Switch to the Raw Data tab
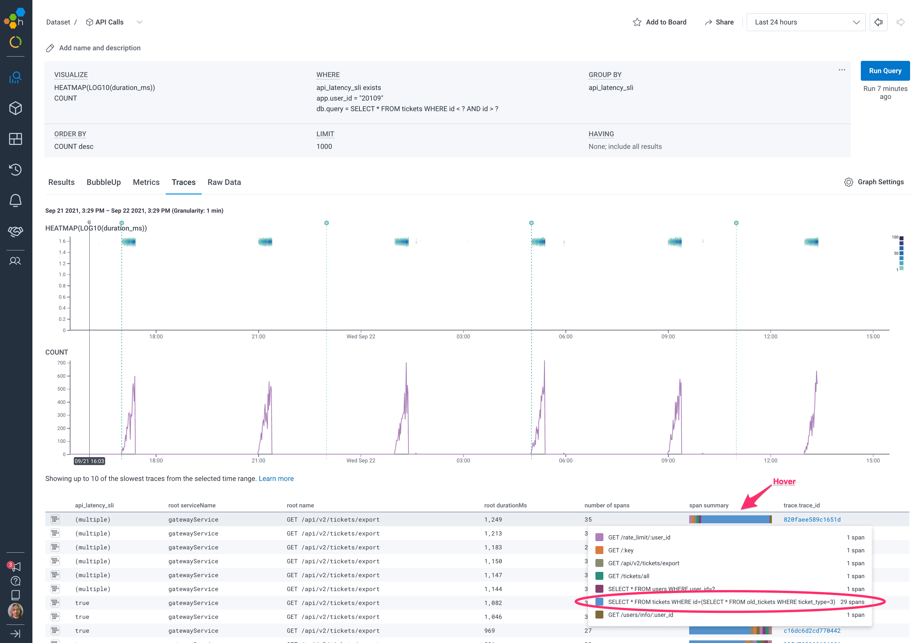This screenshot has width=921, height=643. [224, 182]
